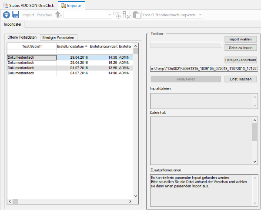Click Zusatzinformationen scroll up arrow

tap(255, 178)
